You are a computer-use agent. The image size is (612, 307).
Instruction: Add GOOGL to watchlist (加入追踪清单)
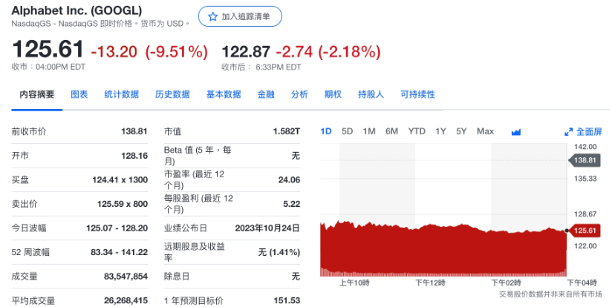[240, 16]
